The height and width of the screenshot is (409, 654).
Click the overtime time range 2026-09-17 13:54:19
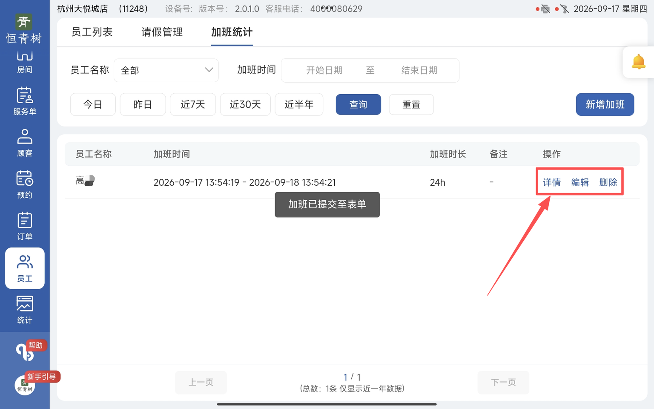(x=245, y=182)
